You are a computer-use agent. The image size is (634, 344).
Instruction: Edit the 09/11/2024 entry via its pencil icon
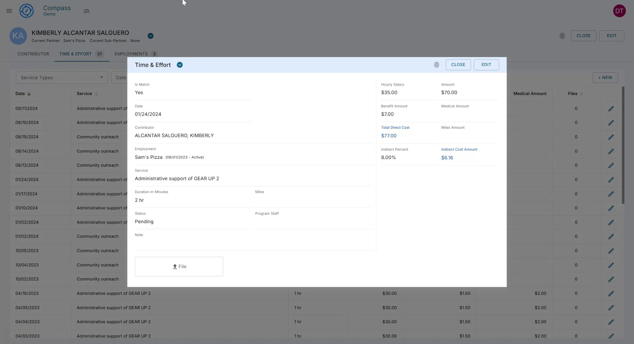[611, 108]
